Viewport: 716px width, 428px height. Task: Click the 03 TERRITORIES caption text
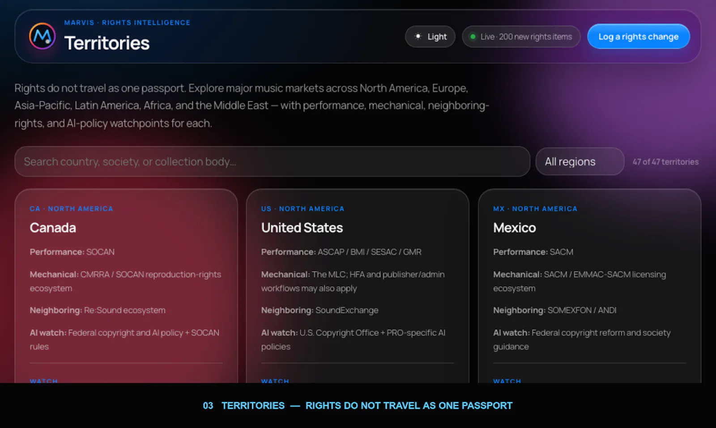358,406
